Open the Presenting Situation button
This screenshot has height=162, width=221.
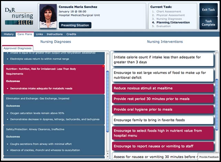pos(75,25)
